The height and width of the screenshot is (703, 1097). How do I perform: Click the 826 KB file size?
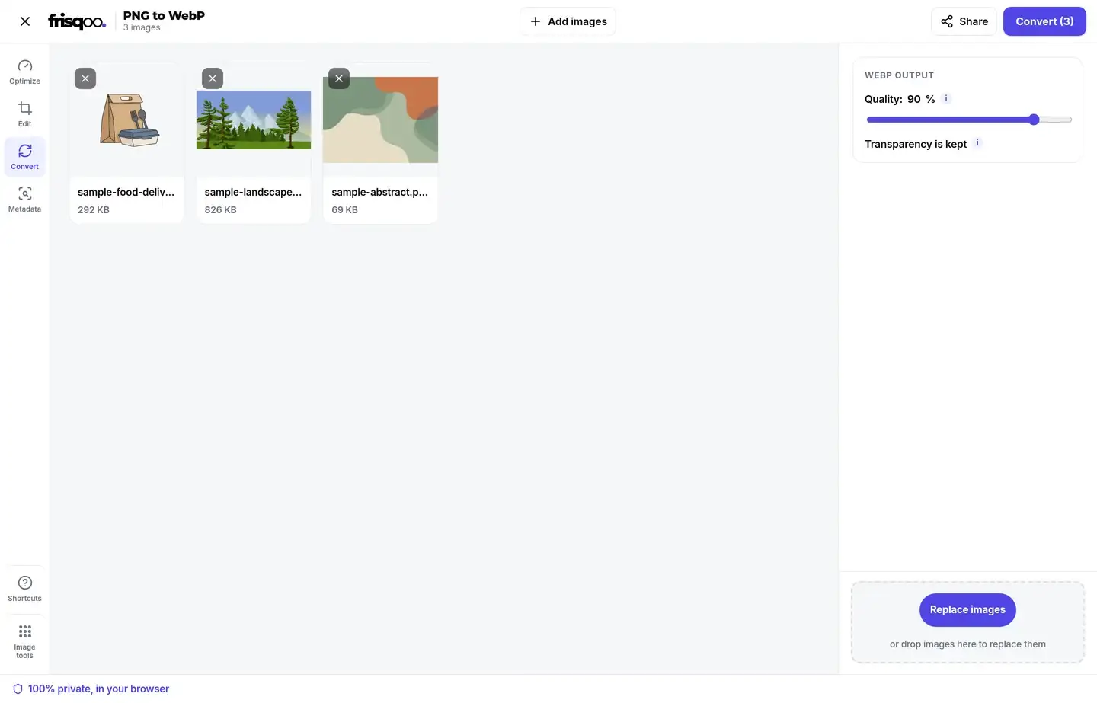220,210
